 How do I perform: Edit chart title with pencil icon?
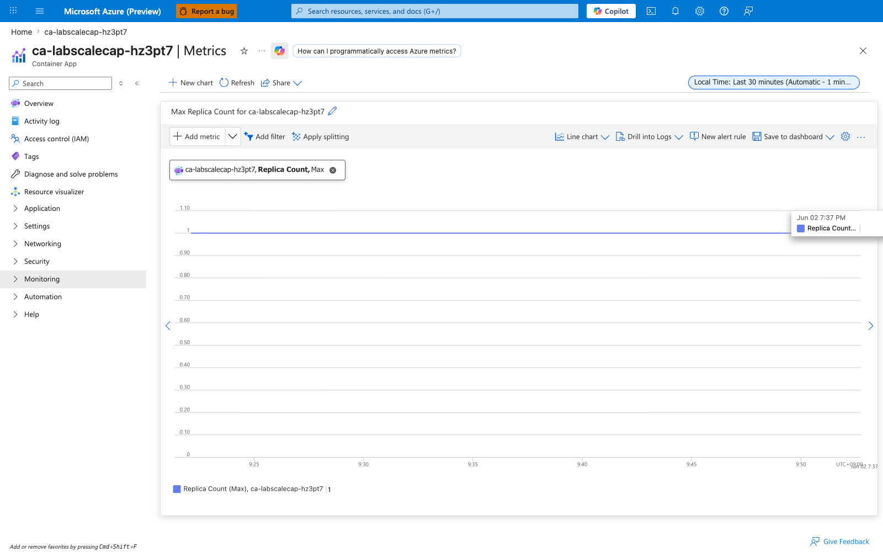point(332,111)
